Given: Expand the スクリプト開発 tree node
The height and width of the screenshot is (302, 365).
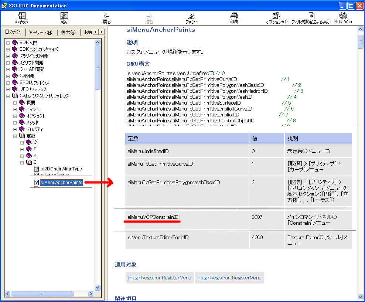Looking at the screenshot, I should click(8, 63).
